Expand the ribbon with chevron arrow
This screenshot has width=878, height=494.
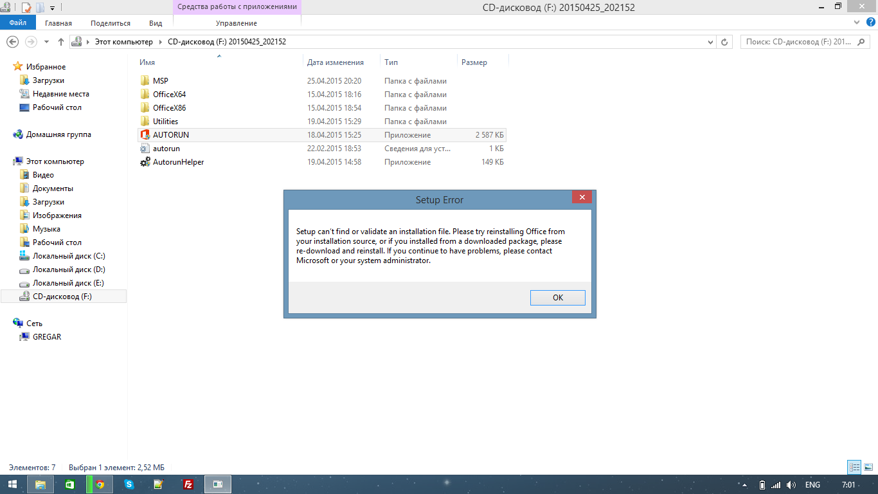tap(856, 23)
